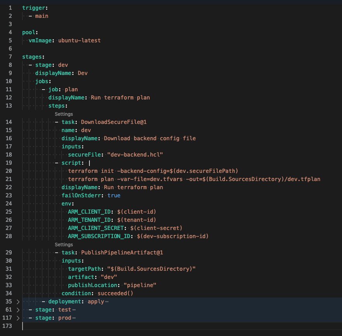Click the succeeded() condition value
Image resolution: width=342 pixels, height=336 pixels.
[x=115, y=293]
